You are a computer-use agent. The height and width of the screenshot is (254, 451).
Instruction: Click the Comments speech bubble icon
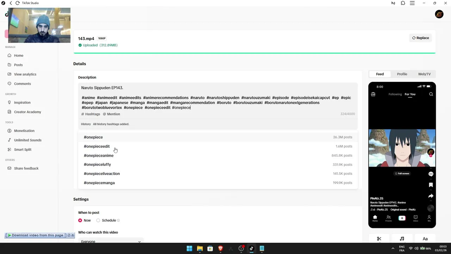[10, 84]
